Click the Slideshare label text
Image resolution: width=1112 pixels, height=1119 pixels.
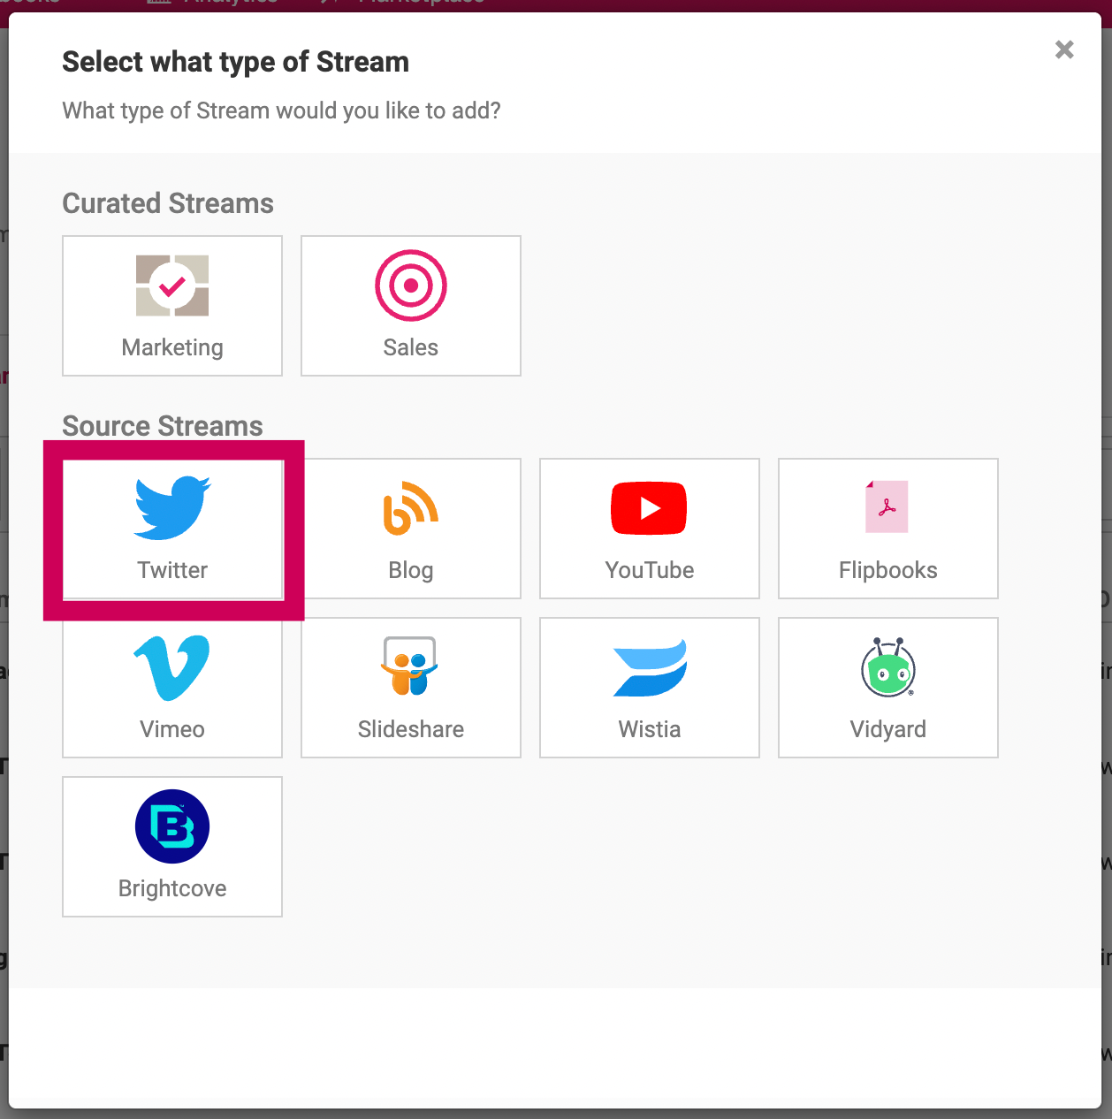[411, 729]
